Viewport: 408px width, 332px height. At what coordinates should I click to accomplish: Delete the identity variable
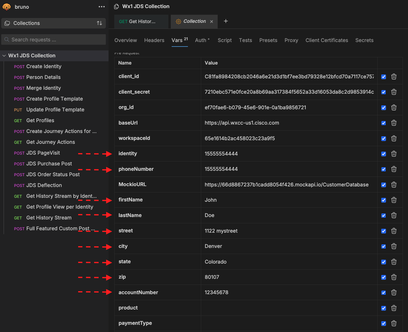[394, 154]
